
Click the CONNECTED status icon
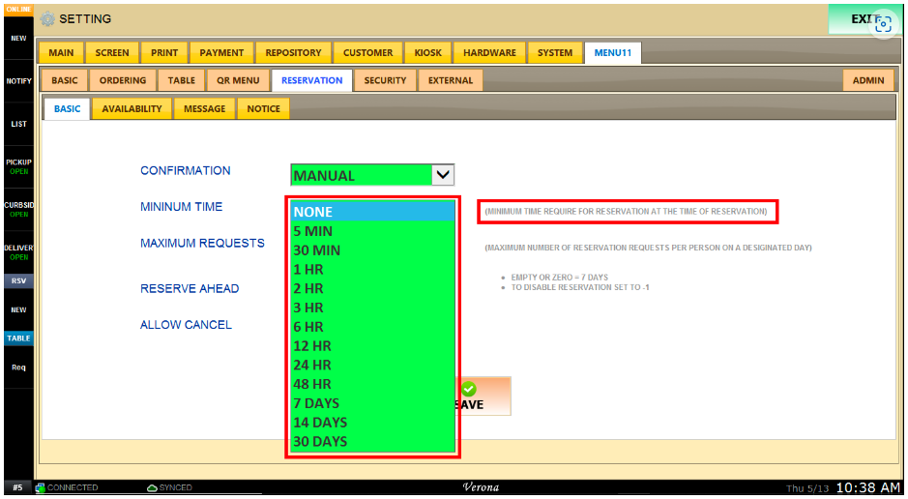[x=41, y=488]
